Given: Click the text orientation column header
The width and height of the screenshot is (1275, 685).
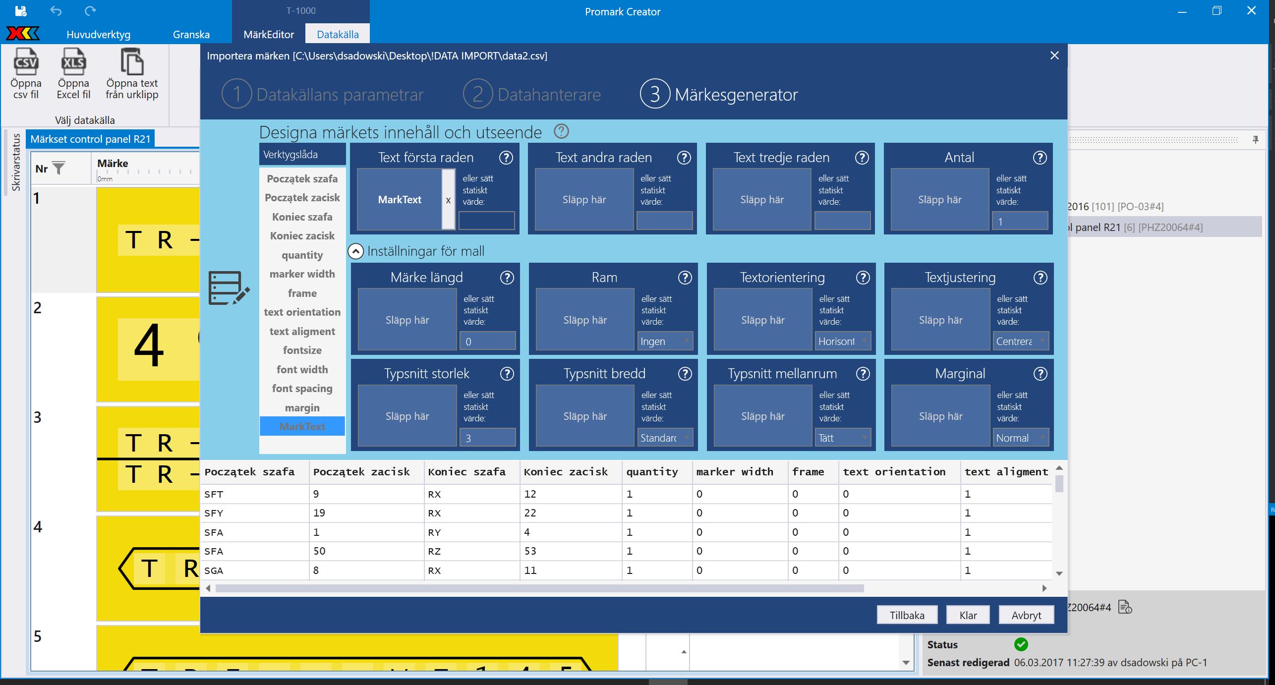Looking at the screenshot, I should pyautogui.click(x=899, y=472).
